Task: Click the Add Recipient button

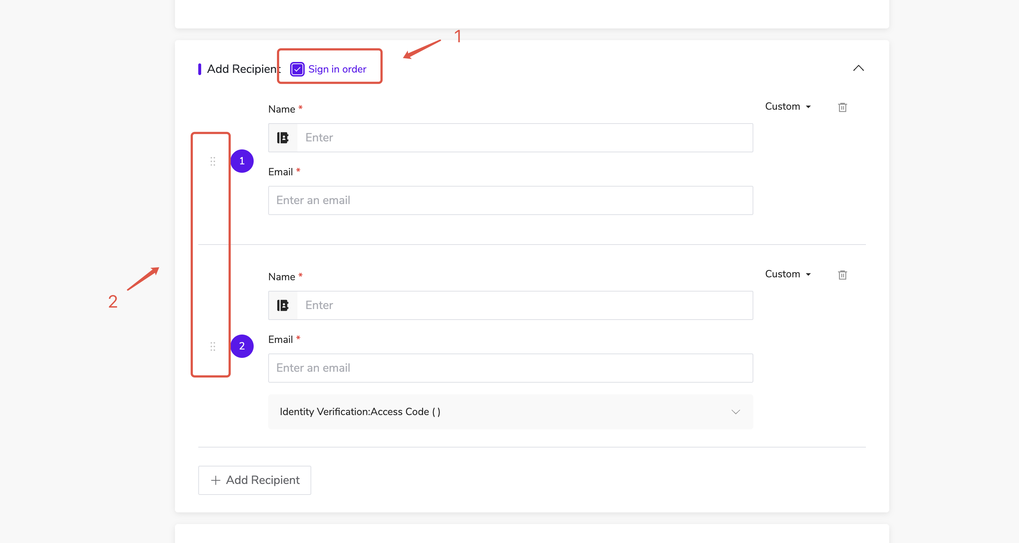Action: [x=254, y=480]
